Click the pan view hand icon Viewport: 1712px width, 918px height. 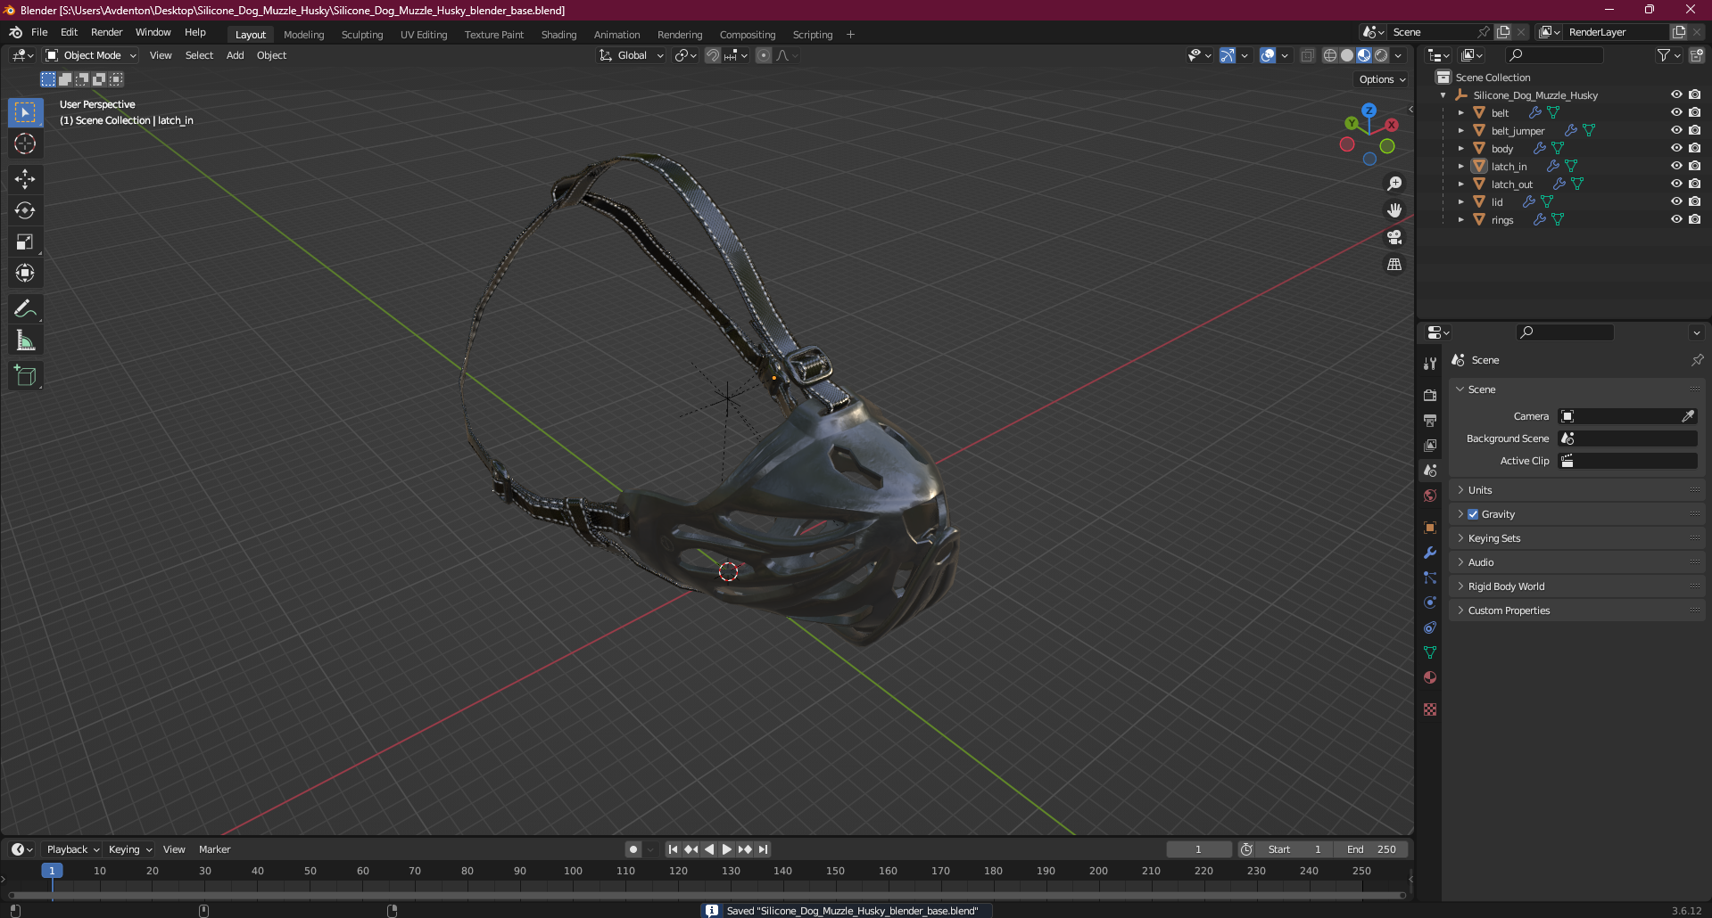(1394, 210)
